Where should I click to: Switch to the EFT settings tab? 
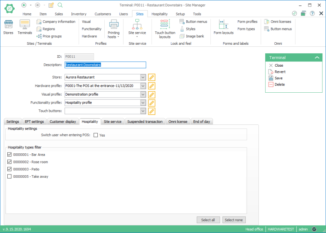34,122
